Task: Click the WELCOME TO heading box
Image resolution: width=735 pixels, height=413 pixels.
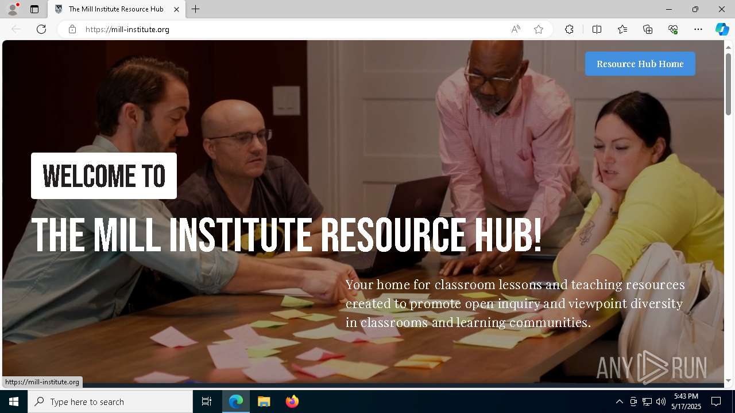Action: coord(104,176)
